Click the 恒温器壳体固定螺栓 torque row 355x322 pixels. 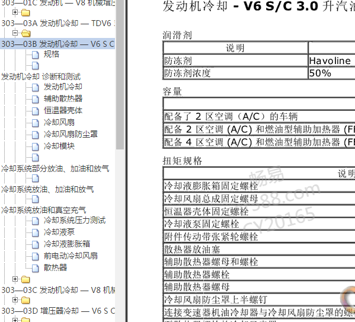(x=259, y=212)
